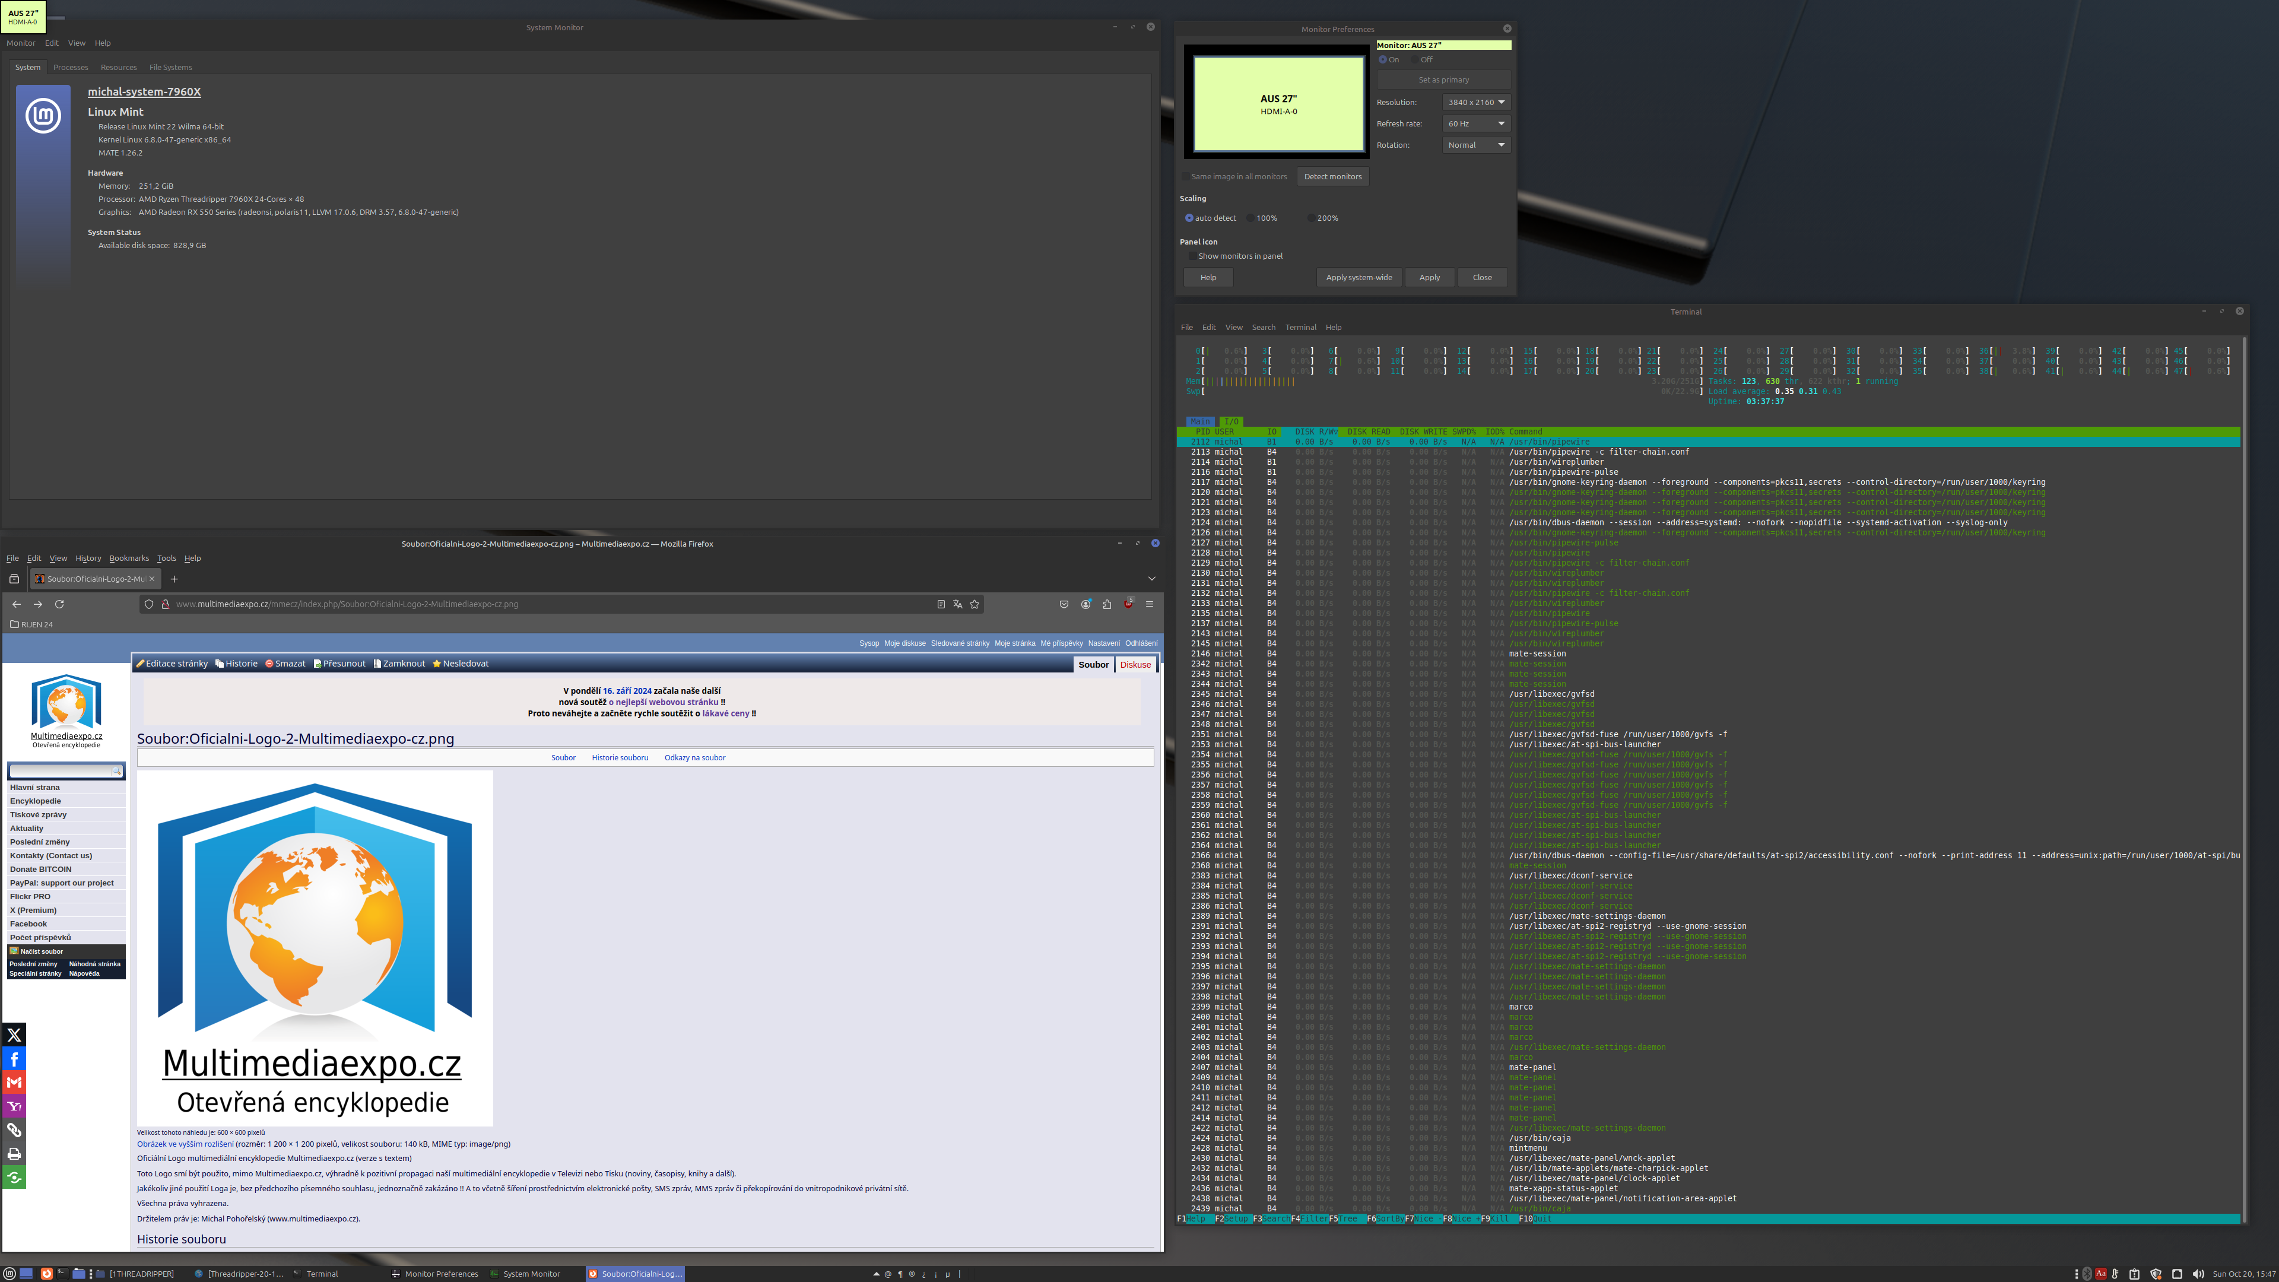The width and height of the screenshot is (2279, 1282).
Task: Select 200% scaling radio button
Action: 1311,218
